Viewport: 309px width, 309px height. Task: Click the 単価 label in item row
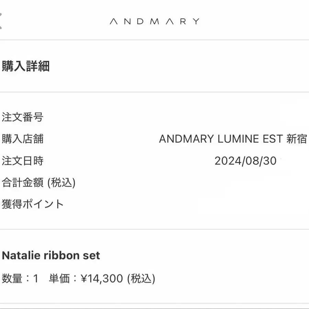pyautogui.click(x=59, y=278)
